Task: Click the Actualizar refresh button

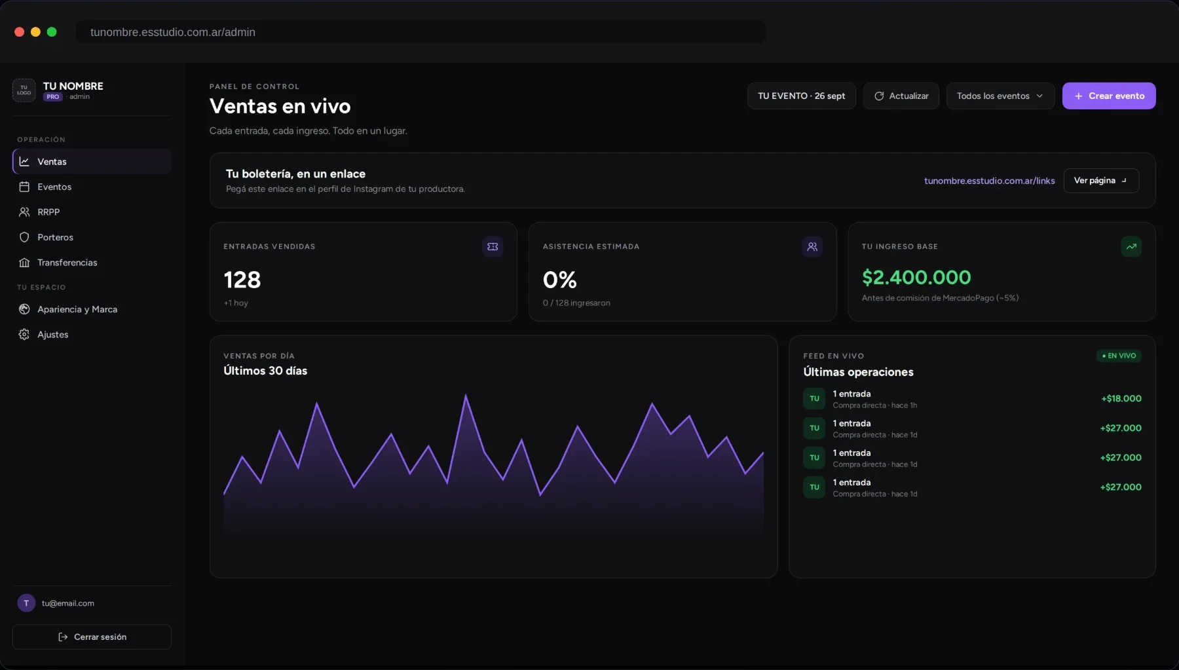Action: click(901, 96)
